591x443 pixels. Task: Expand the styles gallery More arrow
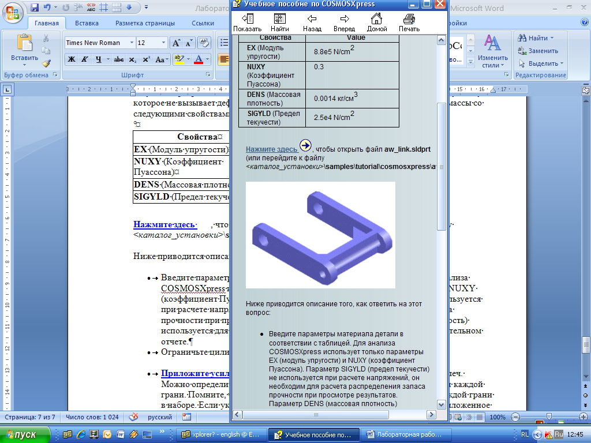[x=470, y=62]
